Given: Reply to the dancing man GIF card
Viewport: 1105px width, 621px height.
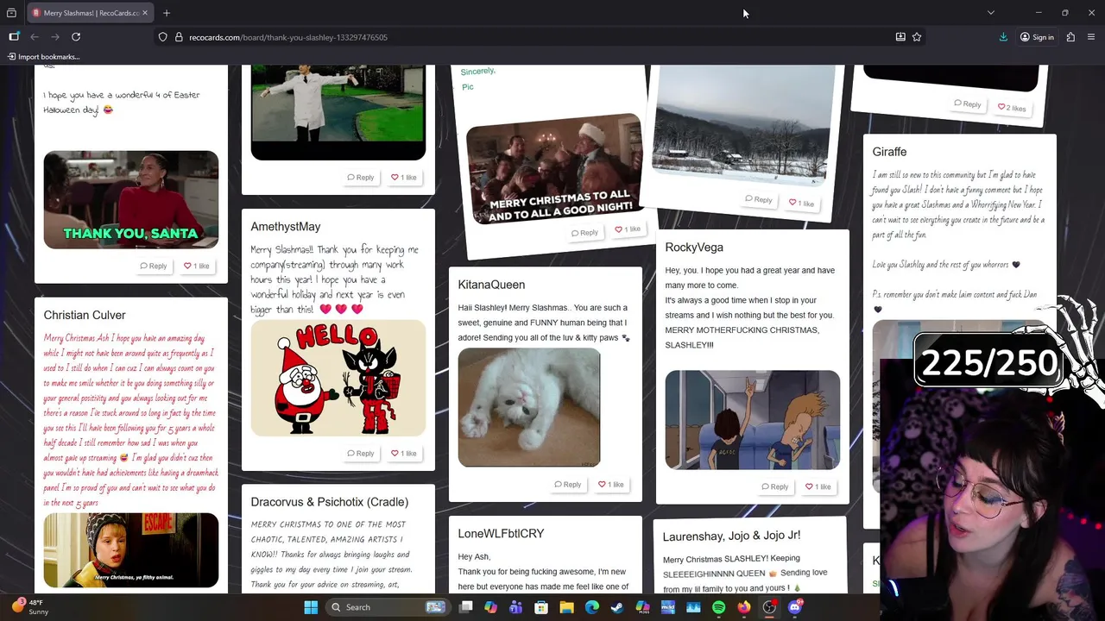Looking at the screenshot, I should 361,178.
